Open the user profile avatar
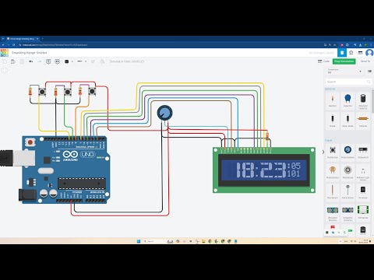Image resolution: width=374 pixels, height=280 pixels. pos(369,53)
